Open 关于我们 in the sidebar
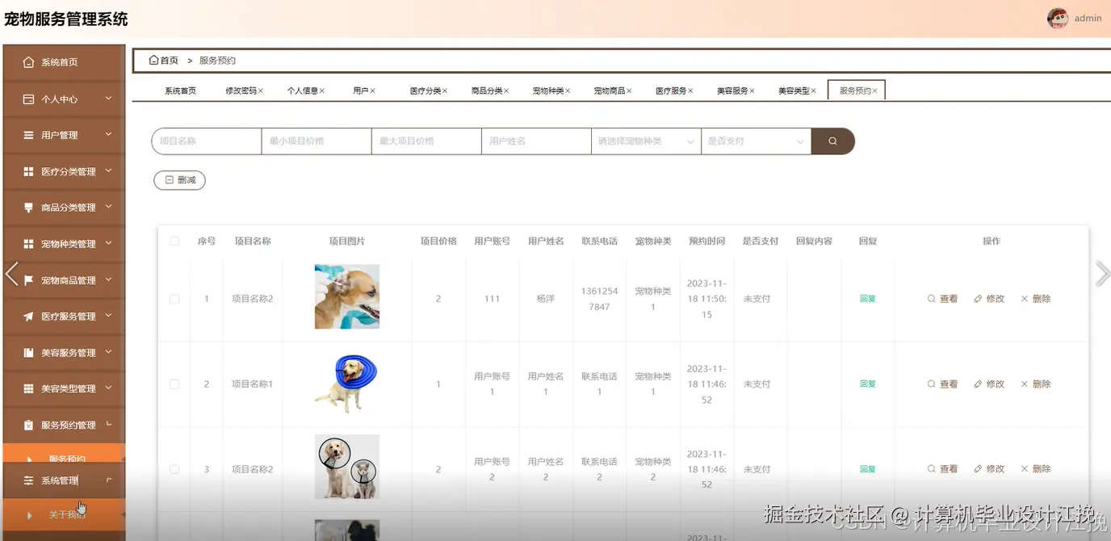This screenshot has height=541, width=1111. 64,514
